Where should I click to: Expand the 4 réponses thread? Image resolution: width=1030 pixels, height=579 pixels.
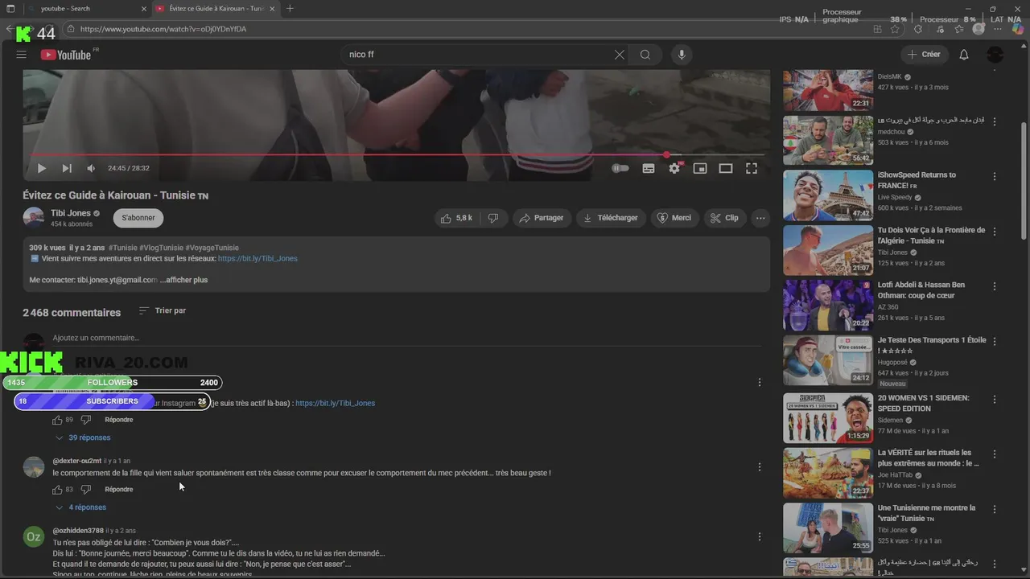point(80,507)
